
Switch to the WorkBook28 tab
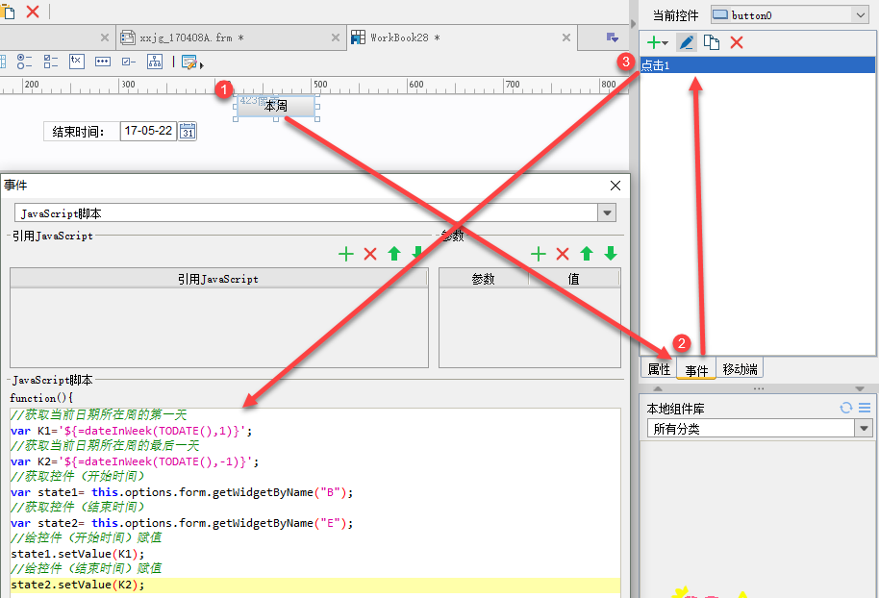(460, 37)
